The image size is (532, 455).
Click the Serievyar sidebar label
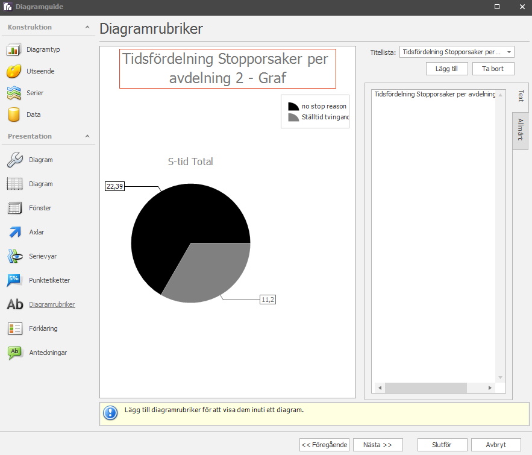click(x=43, y=256)
